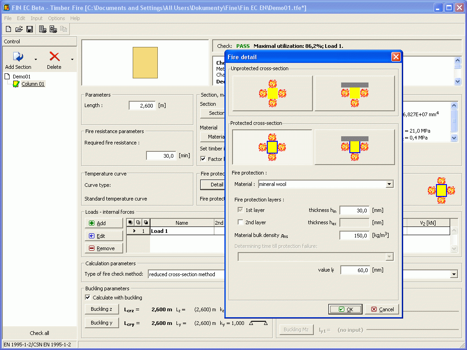Select unprotected four-sided fire exposure image

(x=272, y=93)
